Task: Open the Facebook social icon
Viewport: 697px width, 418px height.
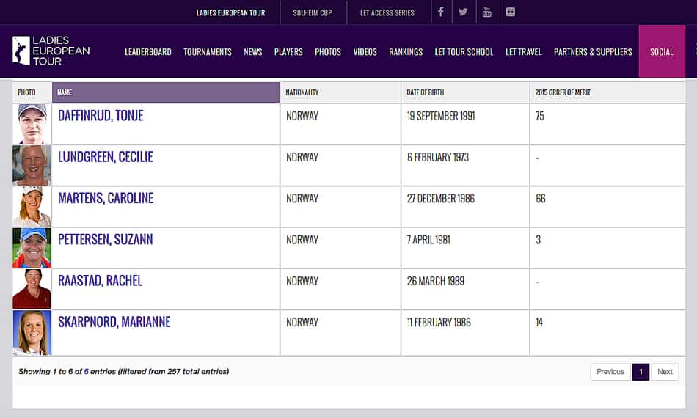Action: tap(440, 12)
